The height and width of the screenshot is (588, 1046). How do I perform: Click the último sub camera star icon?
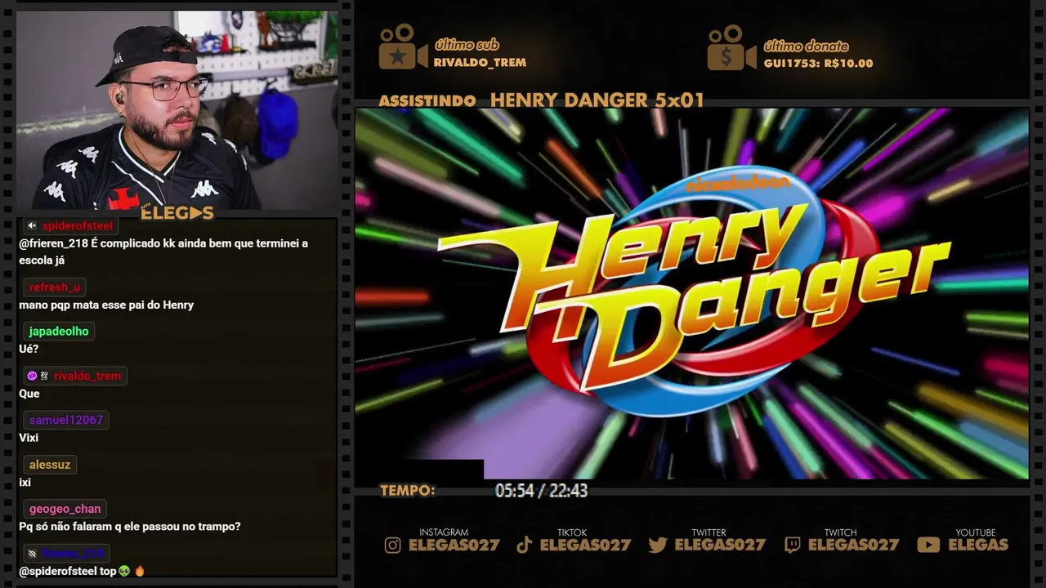tap(402, 47)
